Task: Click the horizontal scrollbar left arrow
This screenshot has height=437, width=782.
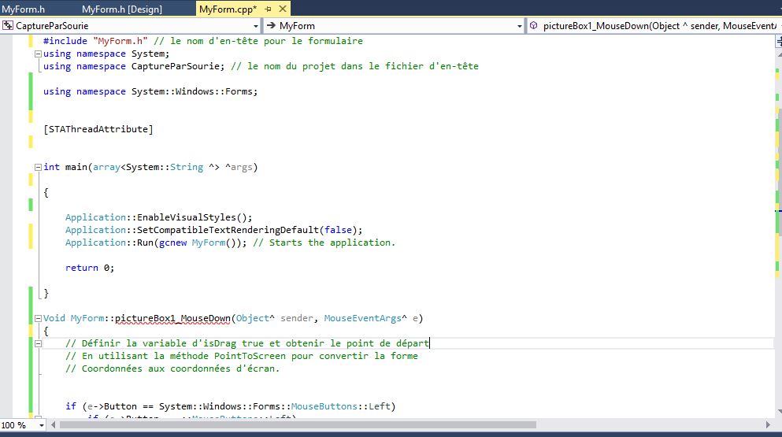Action: pyautogui.click(x=53, y=425)
